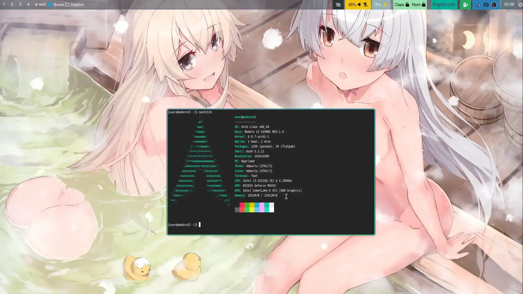The height and width of the screenshot is (294, 523).
Task: Click the "GPU: NVIDIA GeForce MX350" line
Action: [x=255, y=186]
